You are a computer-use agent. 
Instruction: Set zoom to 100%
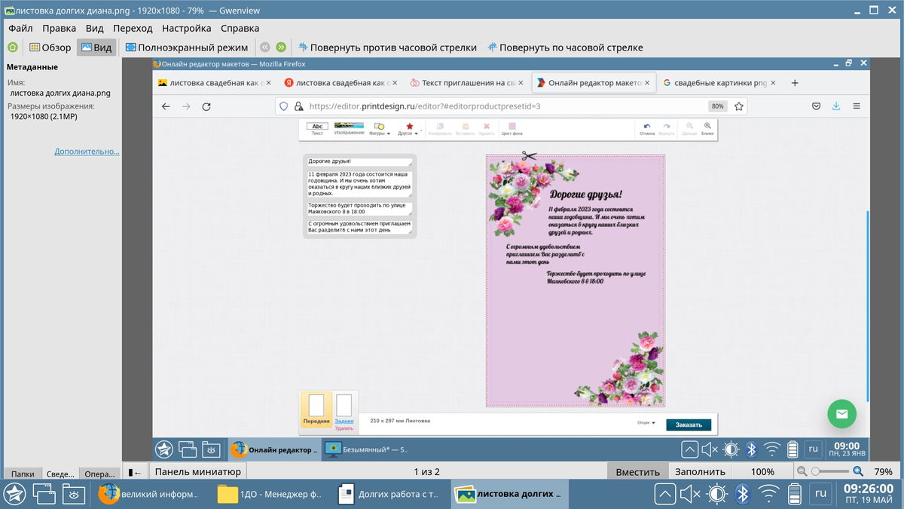(x=762, y=472)
